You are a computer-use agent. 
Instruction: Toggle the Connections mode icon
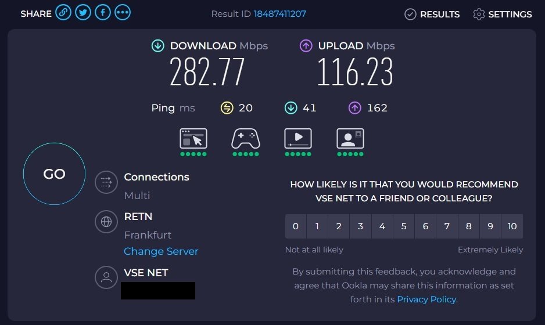click(106, 182)
